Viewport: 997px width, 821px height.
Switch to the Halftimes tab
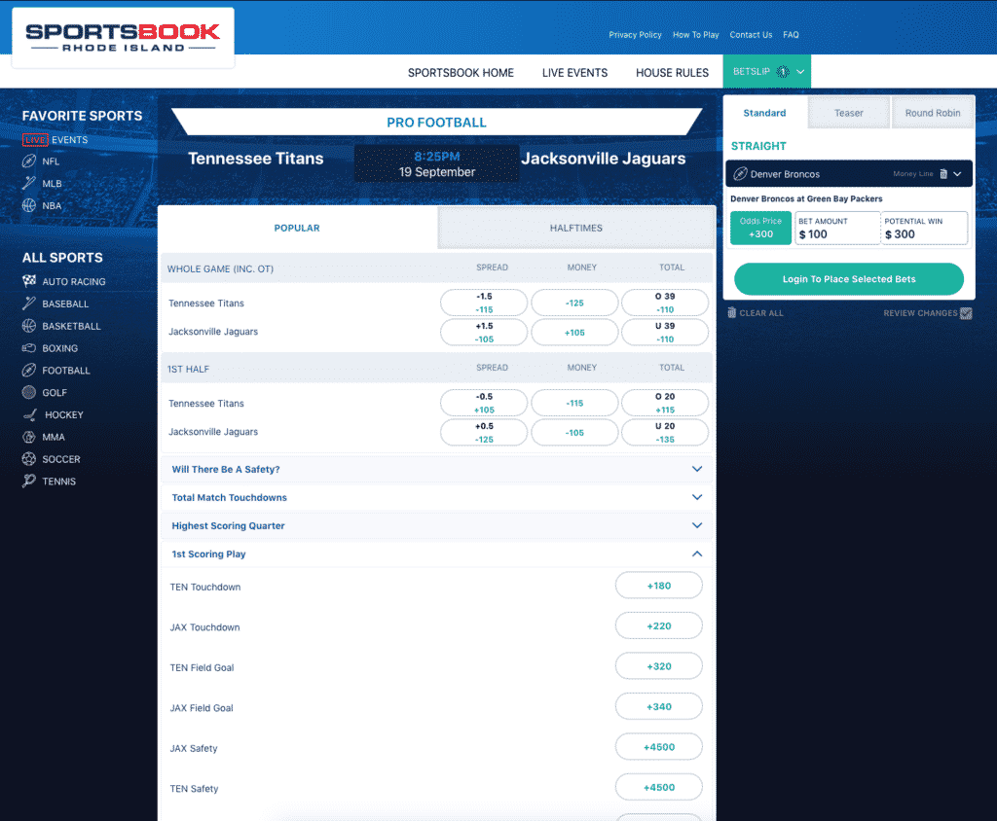tap(576, 228)
